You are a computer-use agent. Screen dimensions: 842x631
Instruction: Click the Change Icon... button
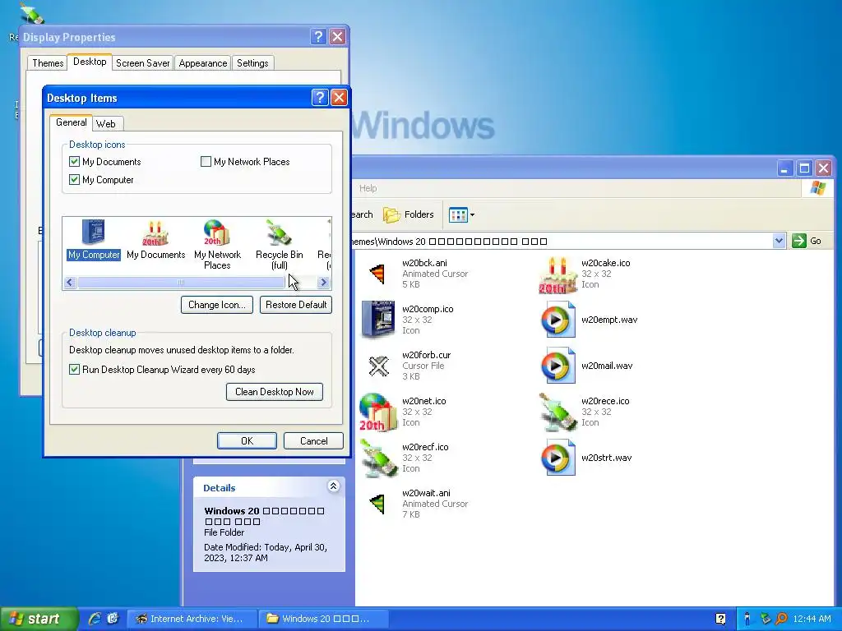pos(217,305)
